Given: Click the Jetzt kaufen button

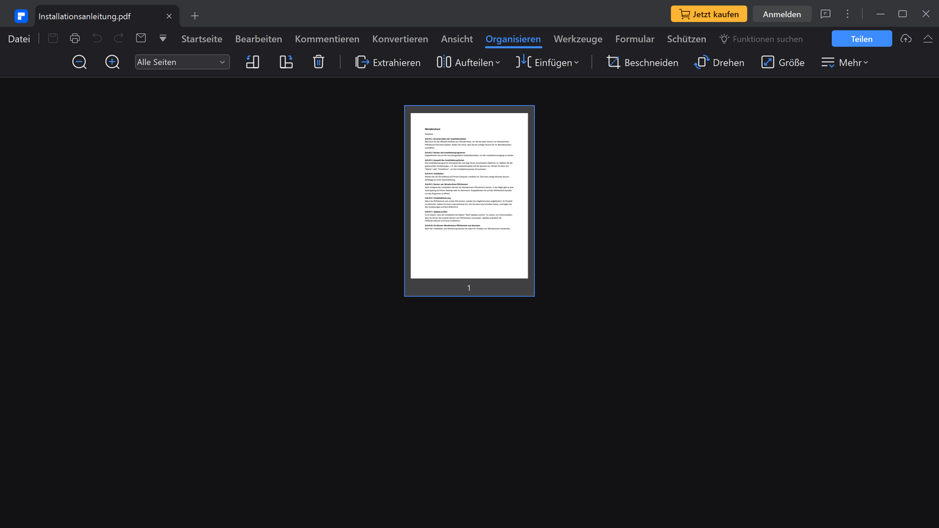Looking at the screenshot, I should (x=709, y=14).
